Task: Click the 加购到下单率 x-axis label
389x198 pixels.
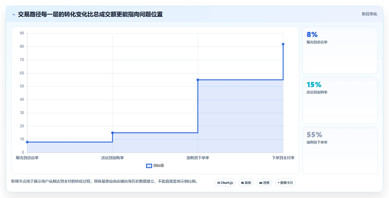Action: click(x=198, y=158)
